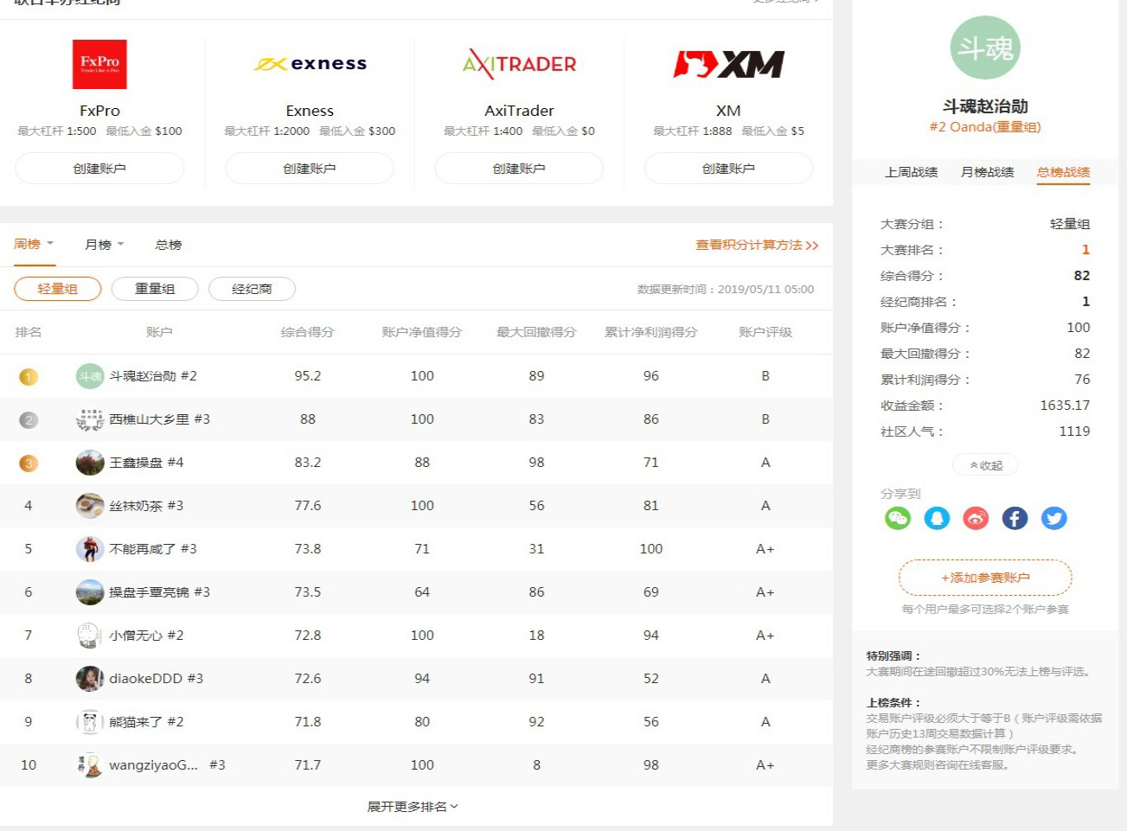Click 最大回撤得分 column header

(536, 332)
